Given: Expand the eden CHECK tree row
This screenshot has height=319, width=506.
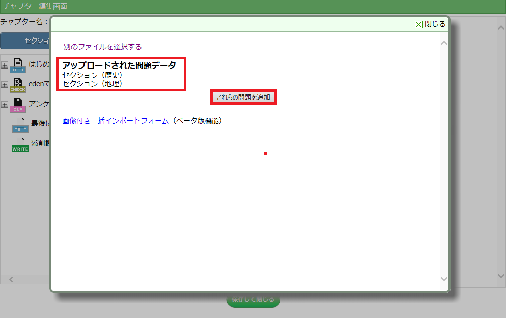Looking at the screenshot, I should [5, 85].
